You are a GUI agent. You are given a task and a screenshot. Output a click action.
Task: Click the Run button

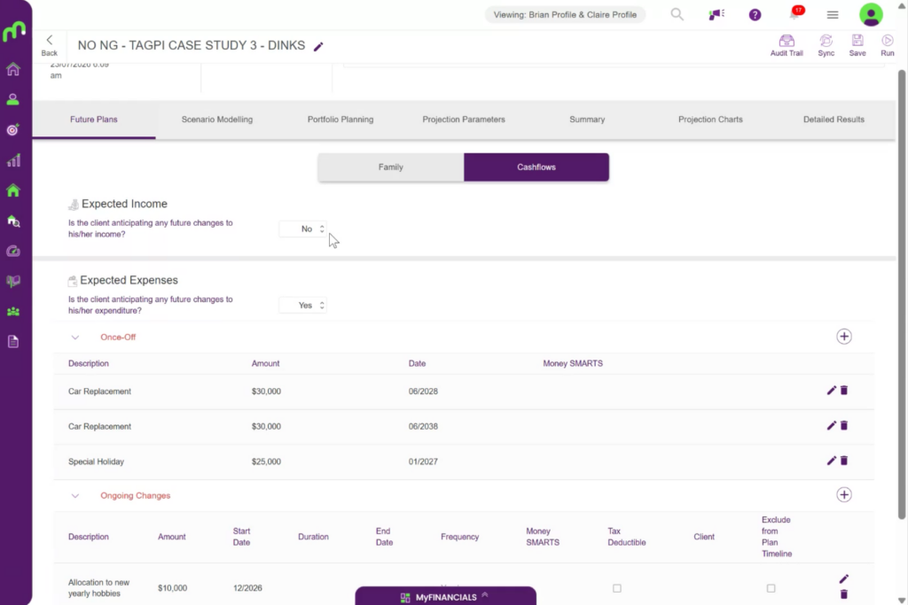[887, 45]
